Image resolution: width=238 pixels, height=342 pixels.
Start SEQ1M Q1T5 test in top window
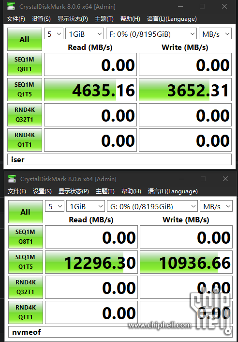click(x=25, y=90)
